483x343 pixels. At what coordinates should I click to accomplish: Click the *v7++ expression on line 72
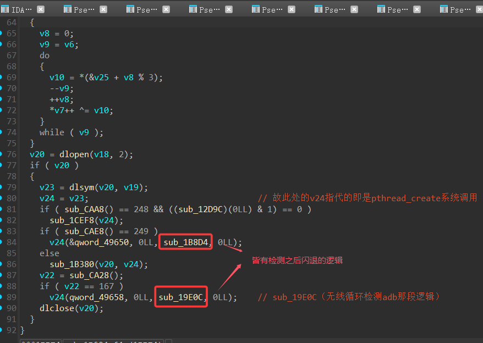[x=62, y=110]
